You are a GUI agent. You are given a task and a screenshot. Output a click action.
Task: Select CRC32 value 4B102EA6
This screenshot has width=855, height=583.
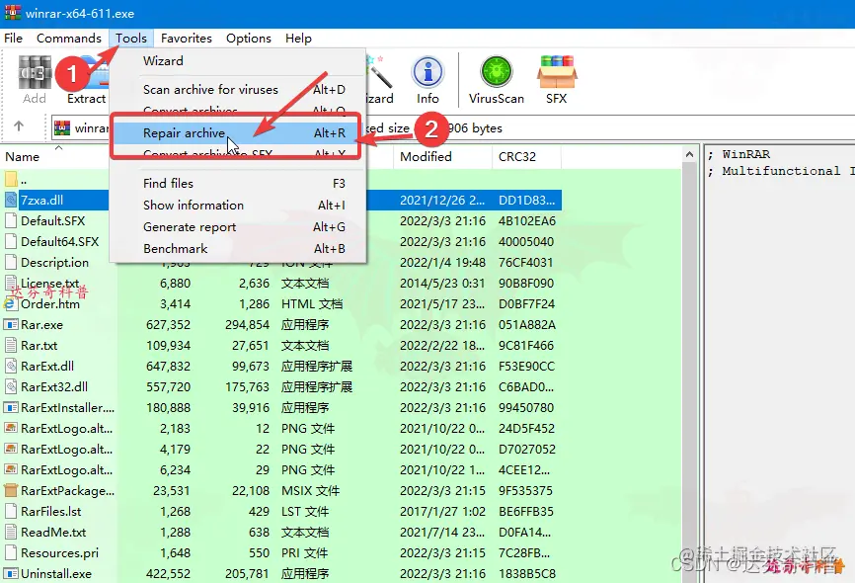527,221
